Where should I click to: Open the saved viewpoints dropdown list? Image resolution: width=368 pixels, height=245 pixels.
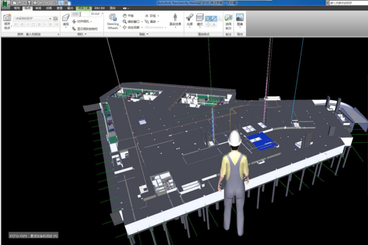pyautogui.click(x=32, y=18)
